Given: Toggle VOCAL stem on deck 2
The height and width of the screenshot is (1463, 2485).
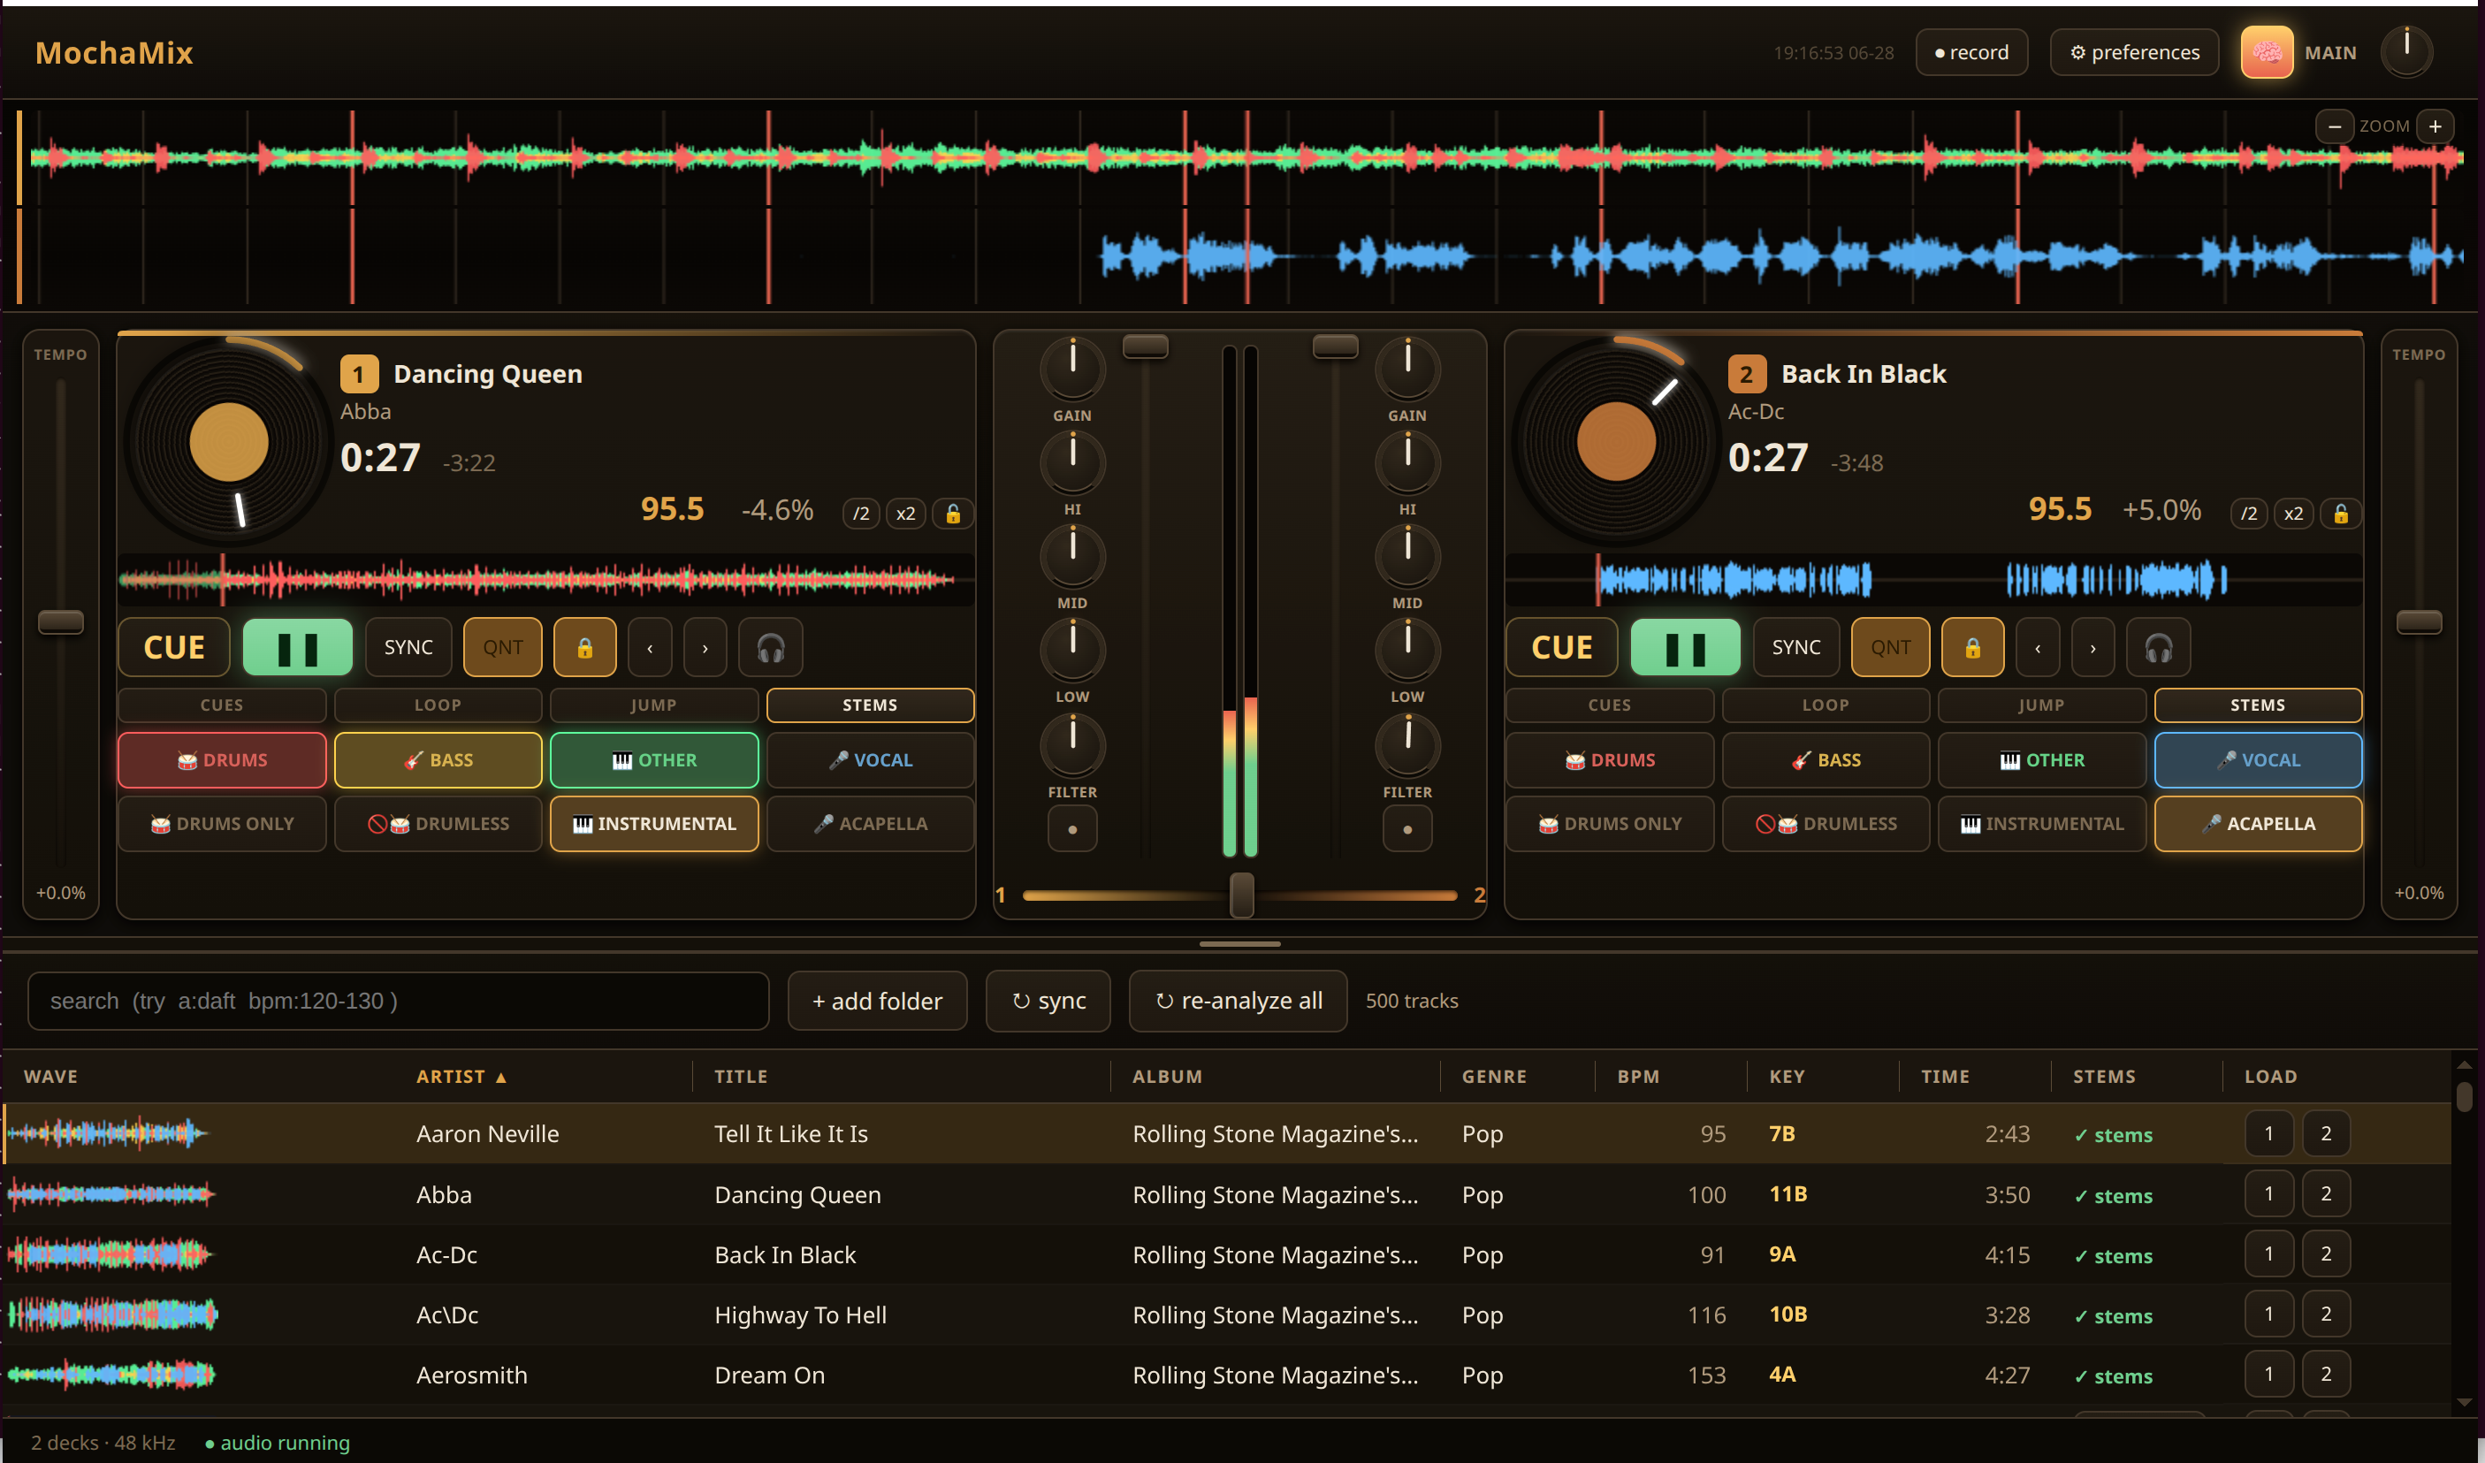Looking at the screenshot, I should (x=2258, y=760).
